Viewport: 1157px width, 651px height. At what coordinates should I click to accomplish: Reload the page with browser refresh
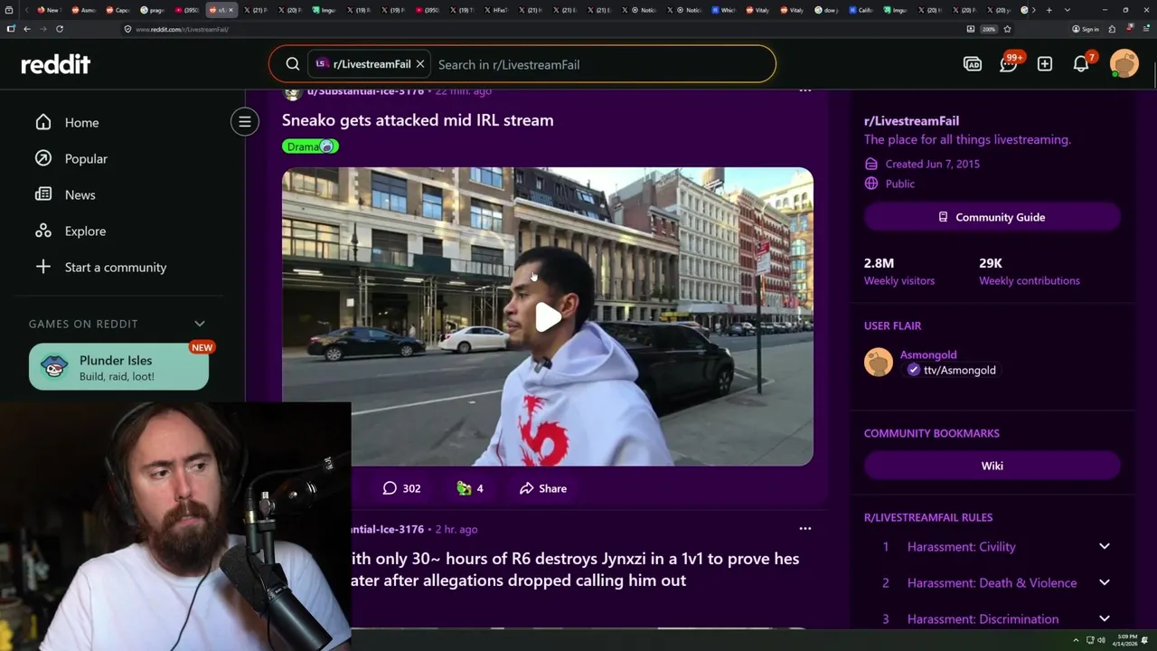[60, 29]
